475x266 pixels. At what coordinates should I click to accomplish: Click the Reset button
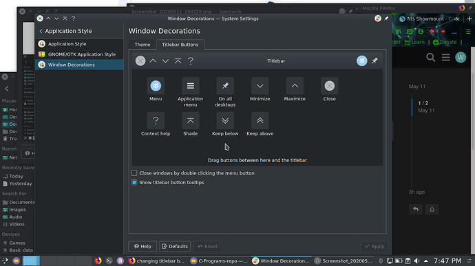click(x=207, y=246)
